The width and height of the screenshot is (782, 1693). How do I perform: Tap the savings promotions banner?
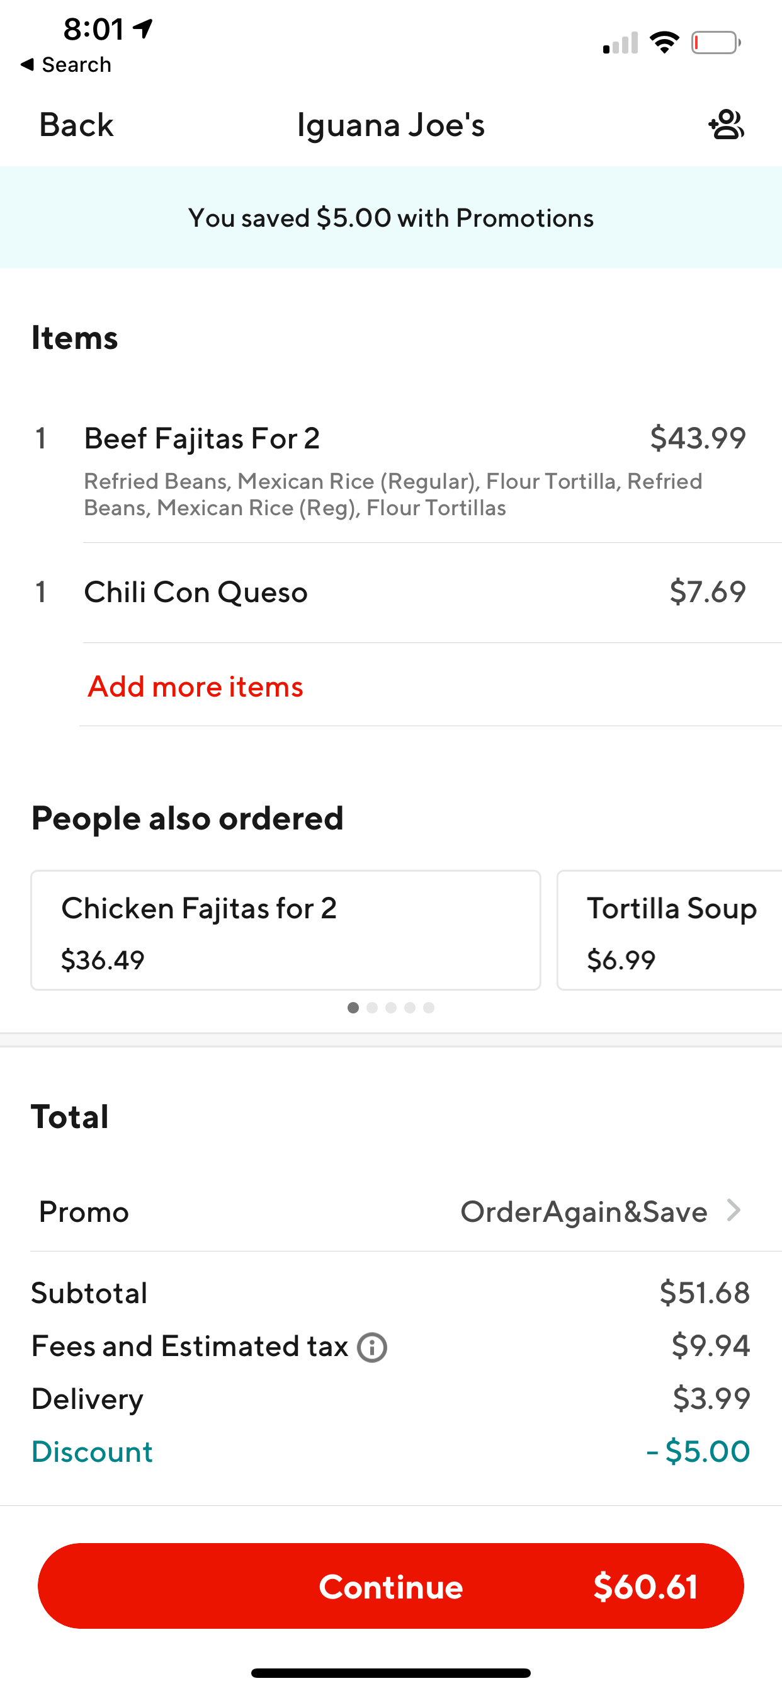coord(391,217)
